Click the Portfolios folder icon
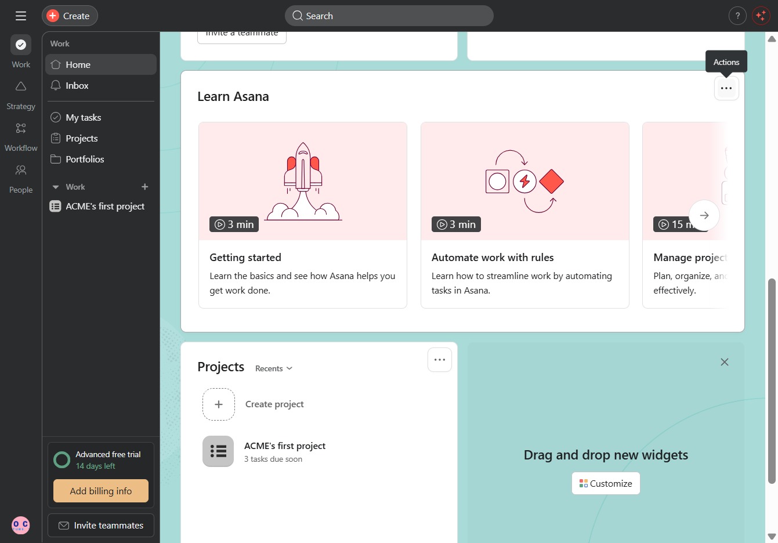This screenshot has height=543, width=778. [56, 159]
